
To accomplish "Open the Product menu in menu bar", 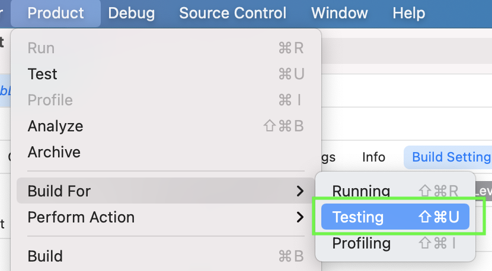I will [56, 13].
